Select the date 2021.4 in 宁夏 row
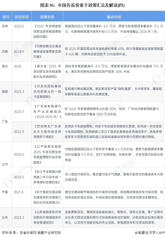165x238 pixels. click(x=19, y=192)
